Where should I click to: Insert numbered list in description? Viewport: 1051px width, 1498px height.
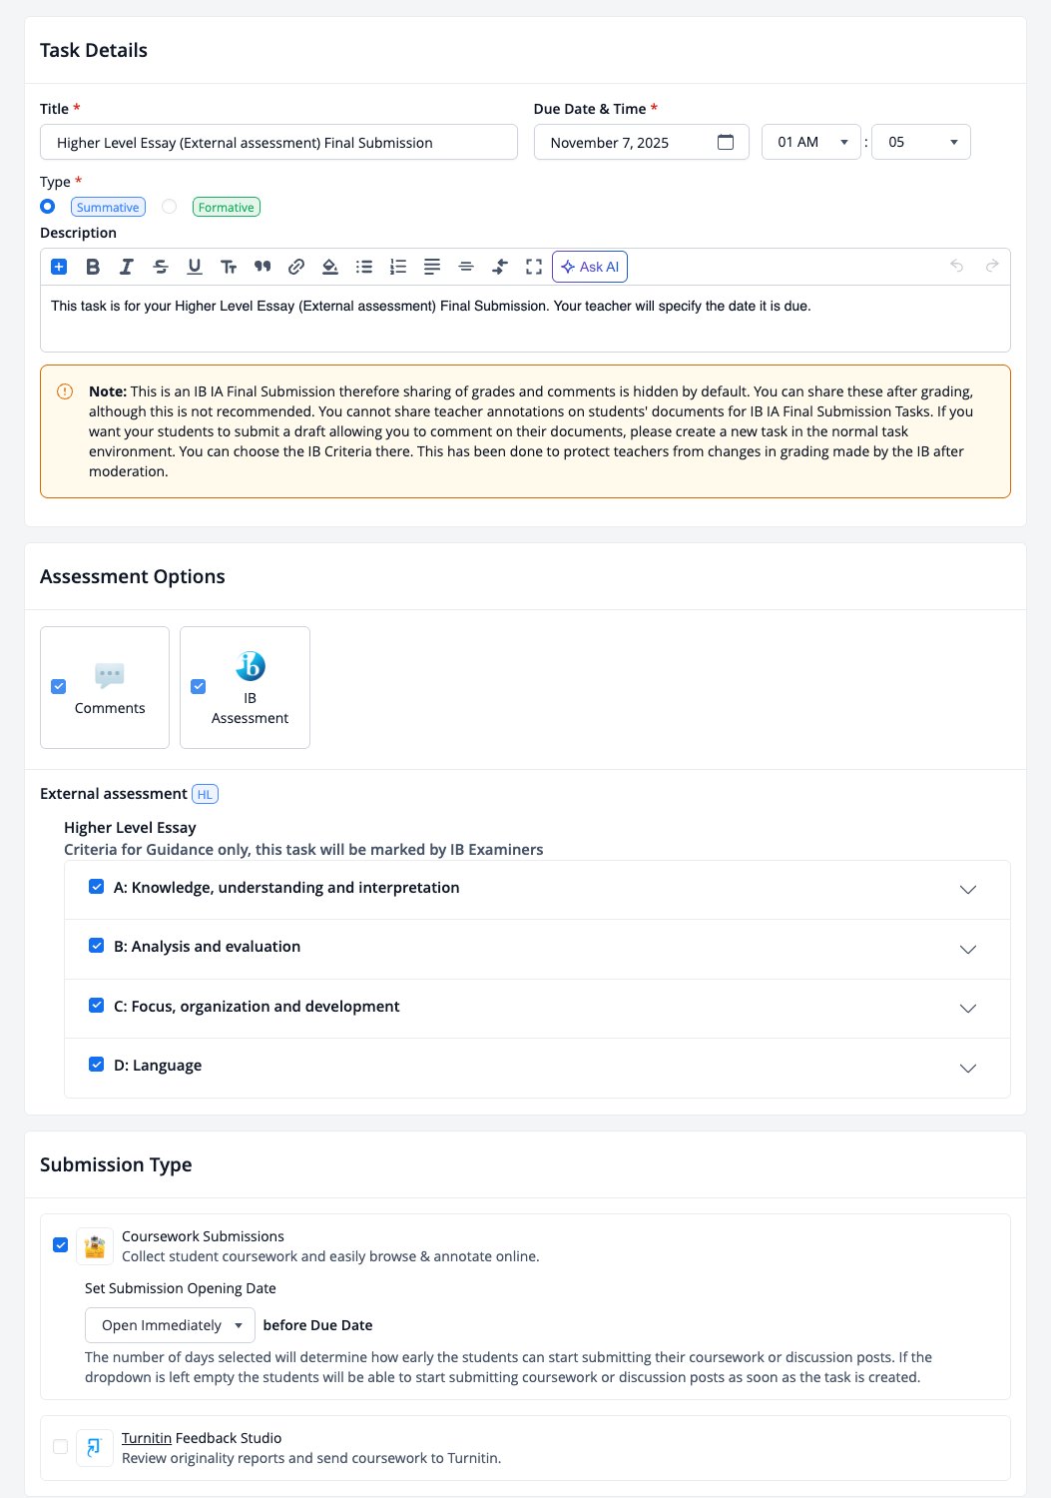click(398, 267)
